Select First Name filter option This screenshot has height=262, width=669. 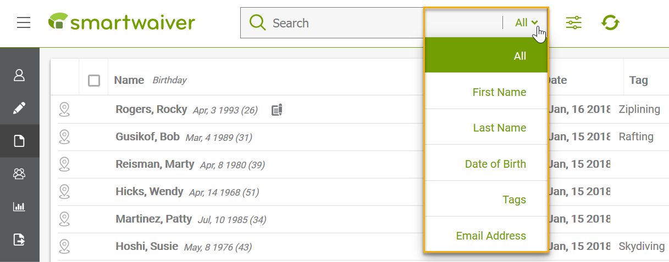click(499, 92)
